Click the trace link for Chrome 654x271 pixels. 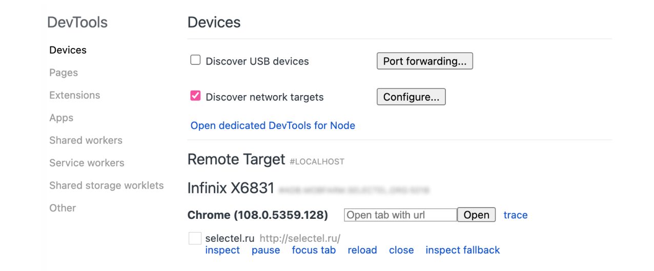[x=515, y=215]
